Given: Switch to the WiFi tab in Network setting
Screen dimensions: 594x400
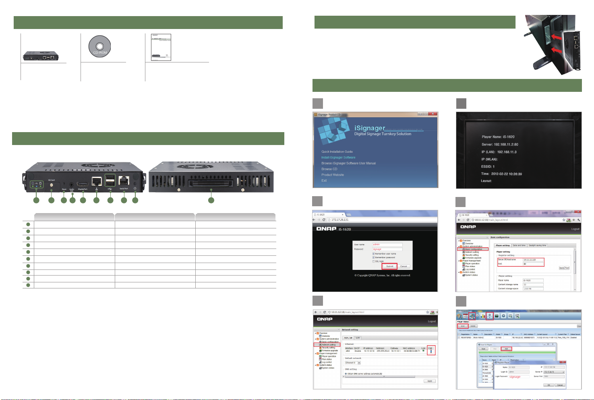Looking at the screenshot, I should pos(358,338).
